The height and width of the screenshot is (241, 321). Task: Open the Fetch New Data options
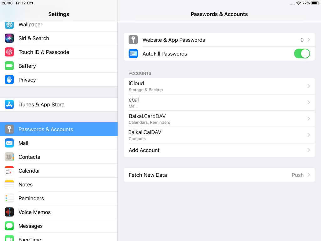[219, 175]
